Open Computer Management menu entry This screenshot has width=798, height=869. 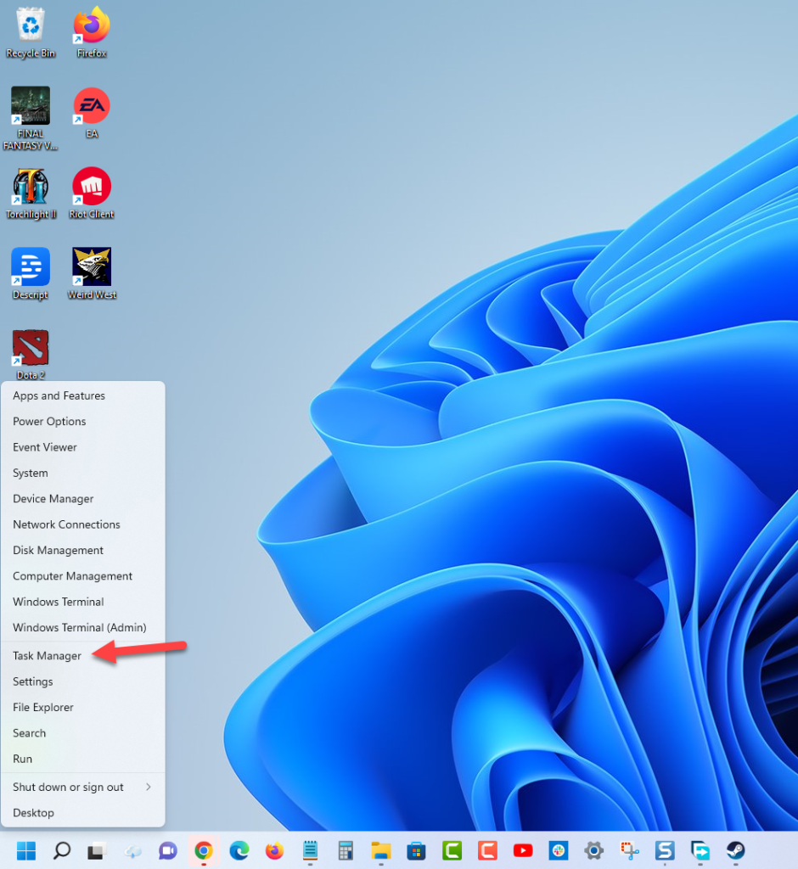click(x=83, y=576)
